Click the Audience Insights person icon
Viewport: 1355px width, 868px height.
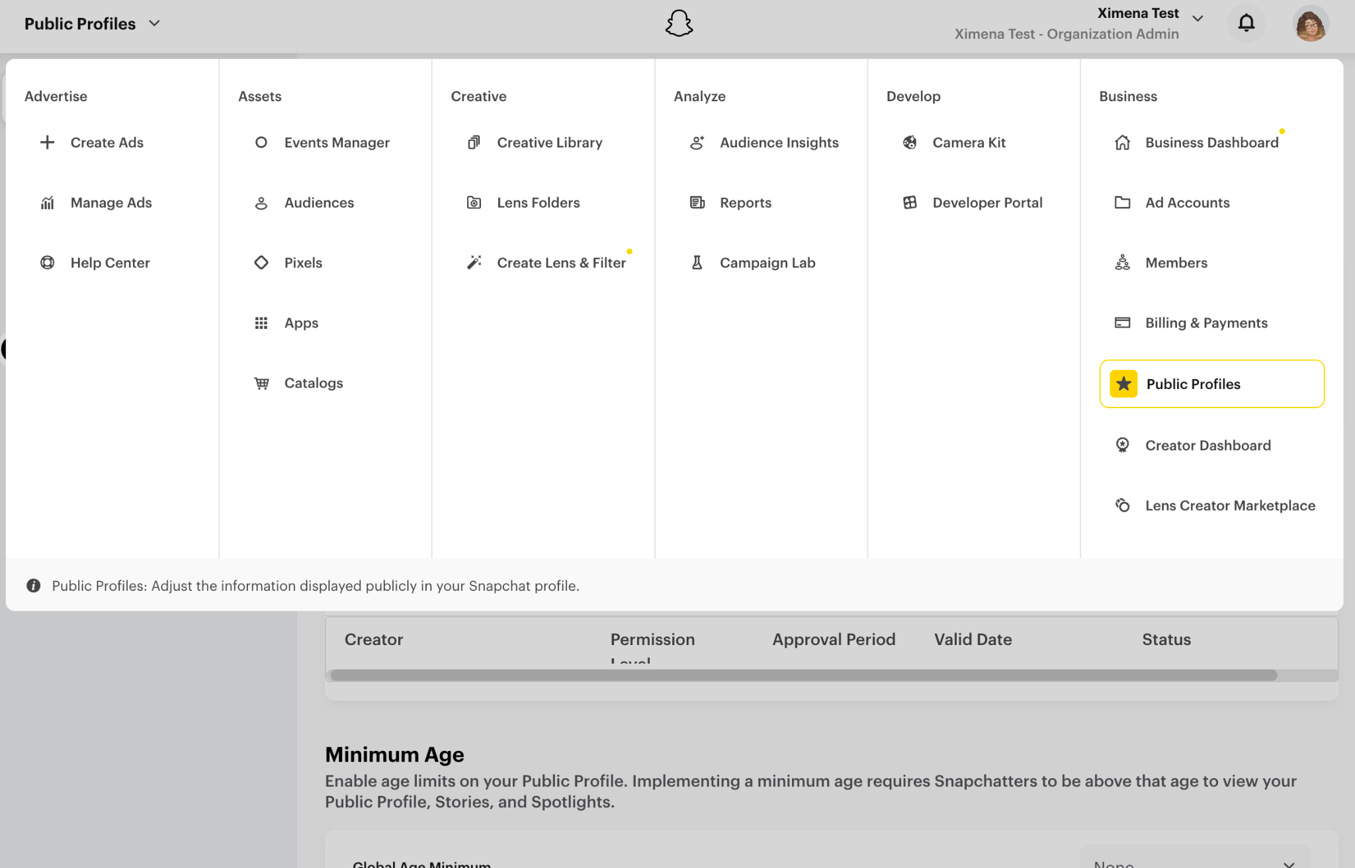697,142
